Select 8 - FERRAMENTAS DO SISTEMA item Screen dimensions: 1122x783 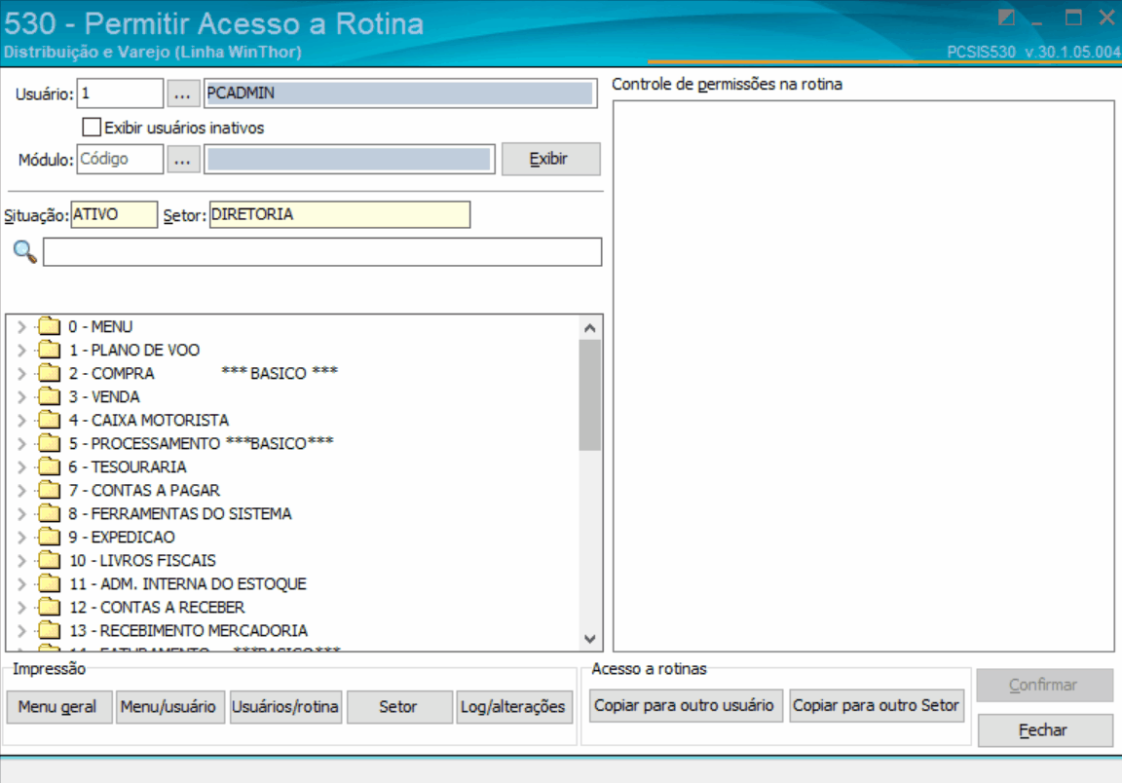[x=179, y=513]
